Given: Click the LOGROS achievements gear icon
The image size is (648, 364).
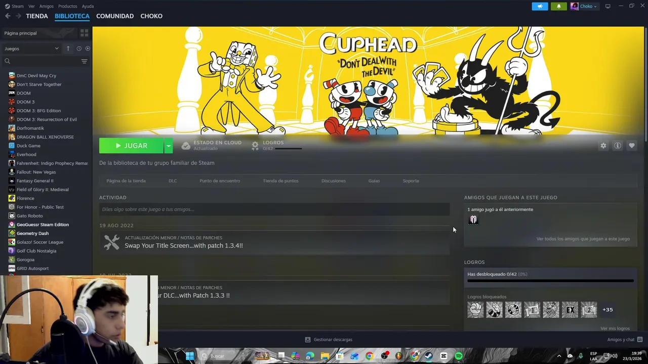Looking at the screenshot, I should click(x=255, y=146).
